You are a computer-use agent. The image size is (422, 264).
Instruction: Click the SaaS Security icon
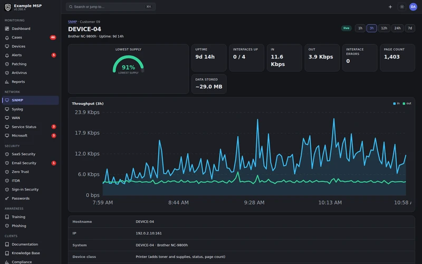click(7, 154)
